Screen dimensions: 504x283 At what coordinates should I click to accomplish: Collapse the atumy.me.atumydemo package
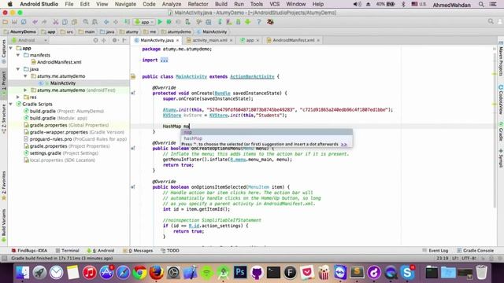[25, 76]
